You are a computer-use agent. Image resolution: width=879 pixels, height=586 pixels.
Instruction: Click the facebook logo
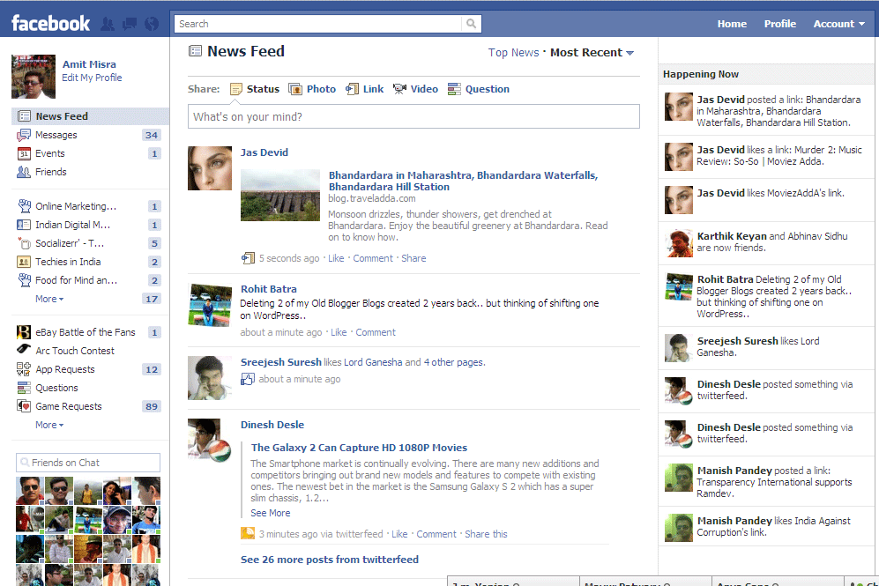coord(50,24)
